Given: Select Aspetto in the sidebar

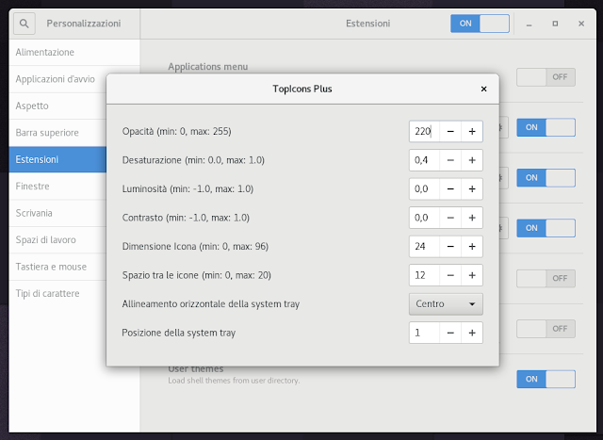Looking at the screenshot, I should click(x=57, y=106).
